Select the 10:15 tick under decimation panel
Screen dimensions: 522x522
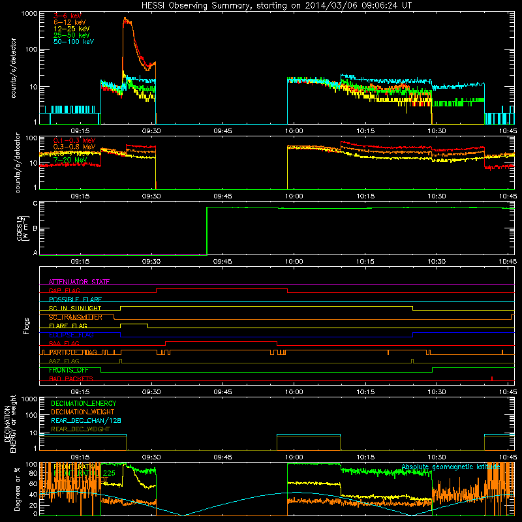coord(365,457)
